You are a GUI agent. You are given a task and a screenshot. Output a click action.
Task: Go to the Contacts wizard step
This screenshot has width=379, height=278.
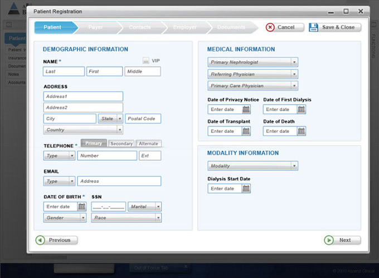click(140, 27)
